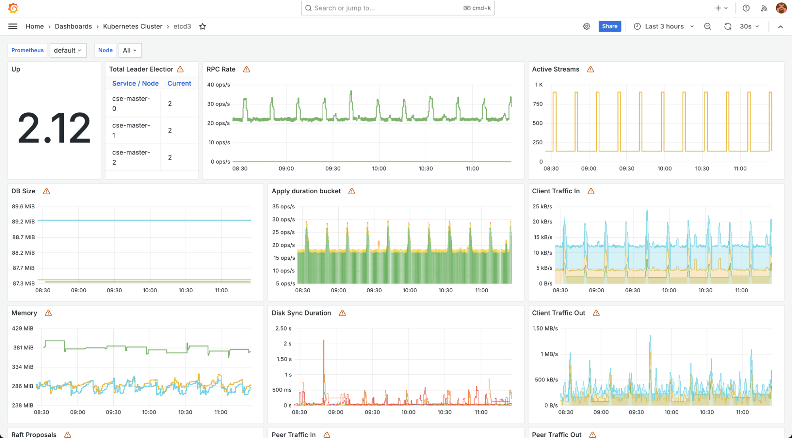Screen dimensions: 792x438
Task: Open the 30s refresh interval dropdown
Action: (x=749, y=27)
